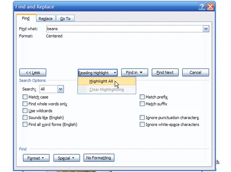
Task: Open the Find in dropdown button
Action: point(135,72)
